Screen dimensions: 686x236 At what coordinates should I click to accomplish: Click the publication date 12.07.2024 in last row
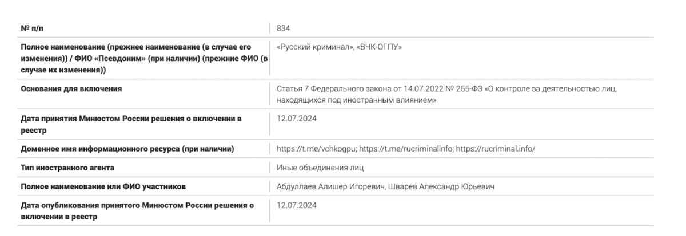click(x=296, y=205)
